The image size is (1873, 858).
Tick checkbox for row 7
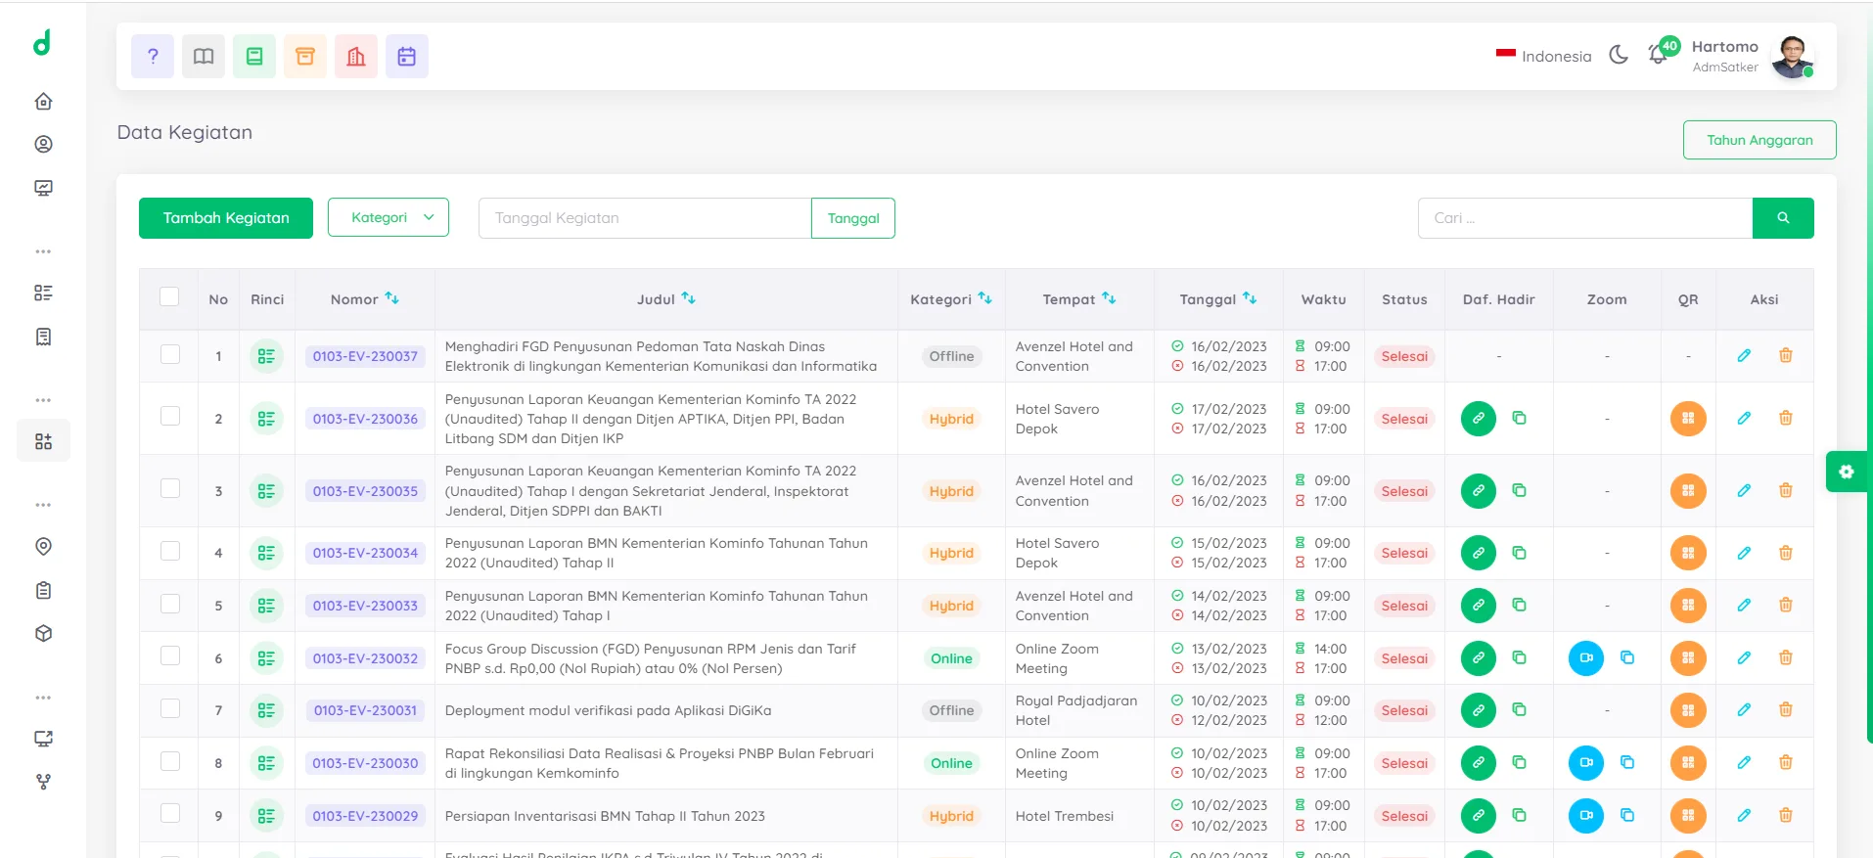170,708
